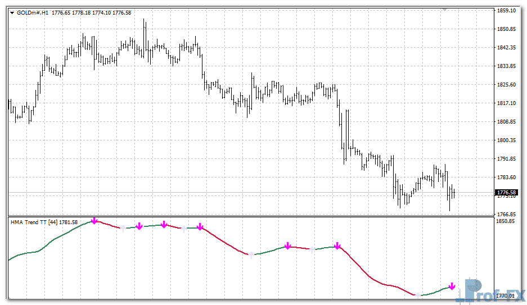Viewport: 527px width, 305px height.
Task: Open the GOLDm#,H1 chart dropdown arrow
Action: click(x=12, y=13)
